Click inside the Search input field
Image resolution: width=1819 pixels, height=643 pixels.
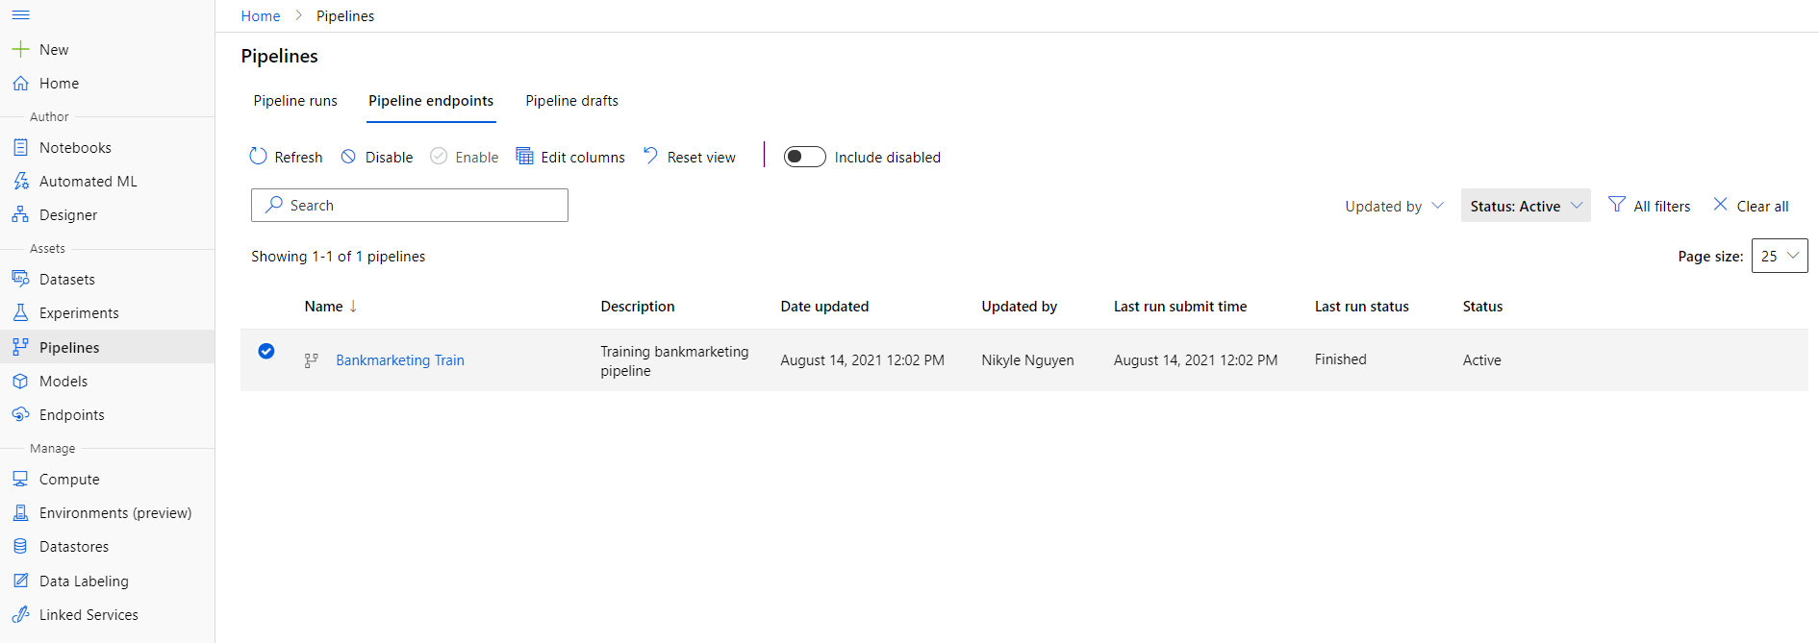point(410,205)
